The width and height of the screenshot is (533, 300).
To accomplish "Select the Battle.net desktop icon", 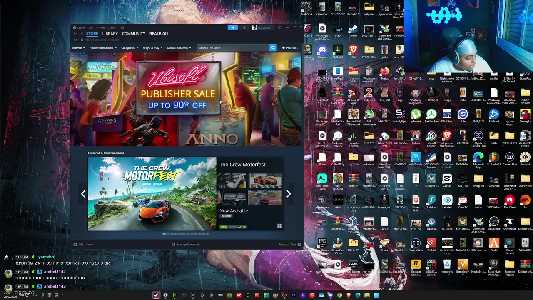I will [x=494, y=116].
